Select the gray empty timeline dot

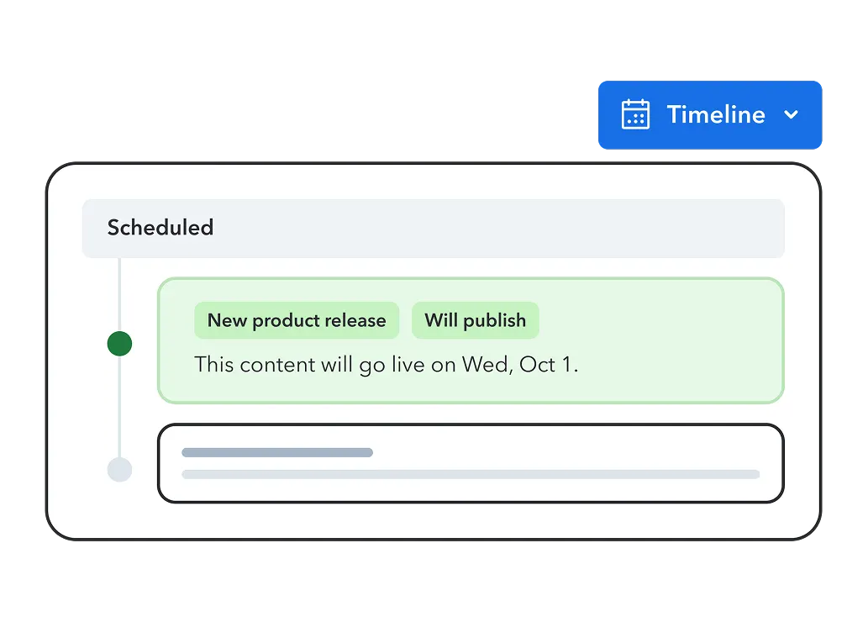(x=119, y=469)
